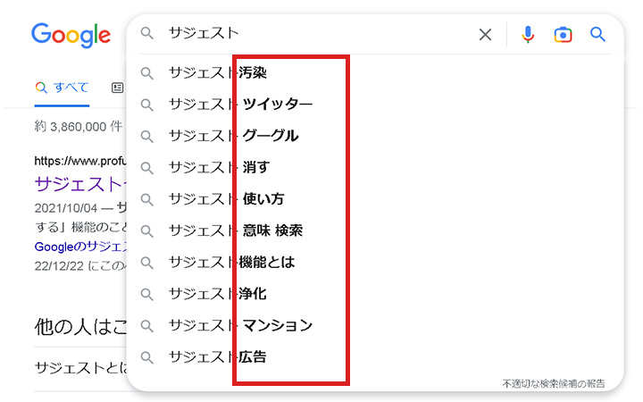This screenshot has width=643, height=402.
Task: Click magnifier icon beside サジェスト浄化
Action: [x=146, y=295]
